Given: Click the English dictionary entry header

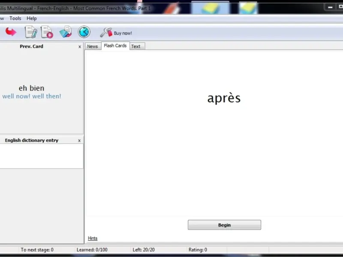Looking at the screenshot, I should tap(32, 140).
